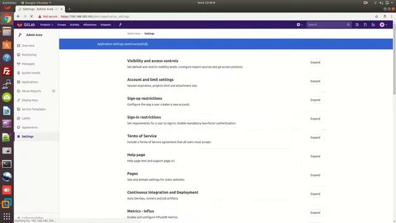Click the Admin Area sidebar header
Image resolution: width=396 pixels, height=223 pixels.
(x=34, y=35)
